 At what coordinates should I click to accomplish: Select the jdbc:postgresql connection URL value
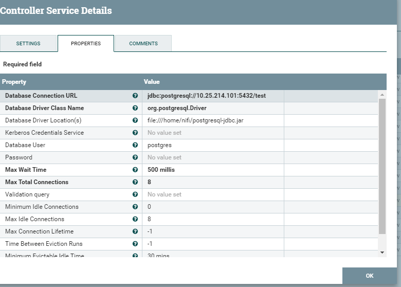[206, 96]
